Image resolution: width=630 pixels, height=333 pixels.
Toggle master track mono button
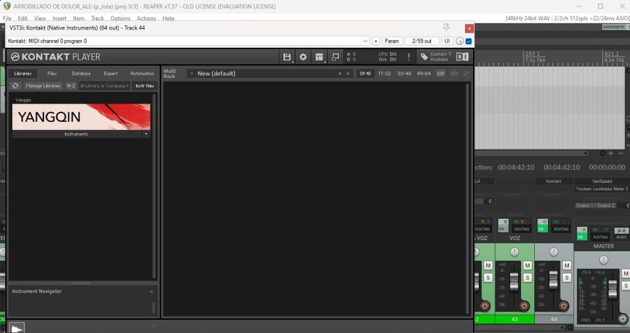click(621, 234)
